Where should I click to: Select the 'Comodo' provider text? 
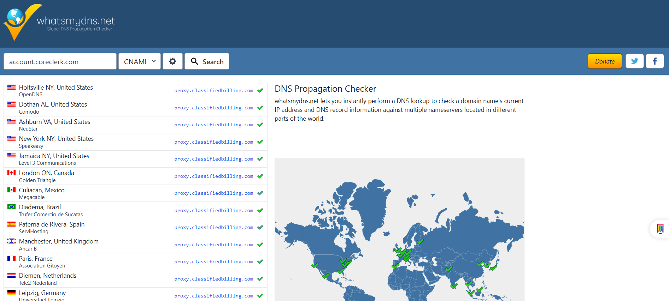tap(29, 112)
